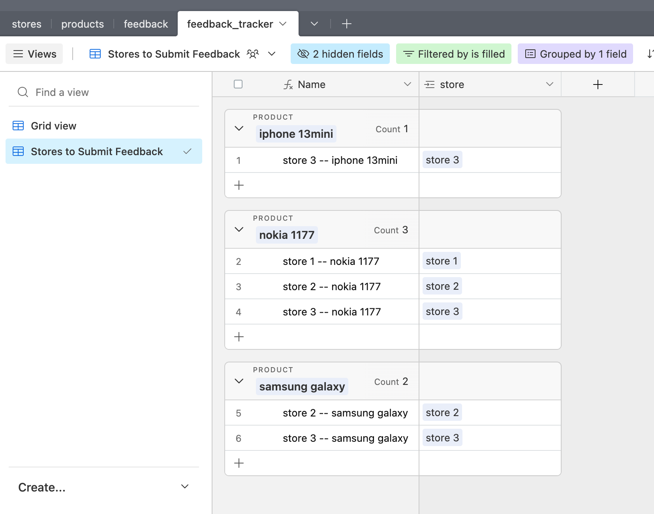Add a new table with plus icon
The image size is (654, 514).
(x=346, y=24)
